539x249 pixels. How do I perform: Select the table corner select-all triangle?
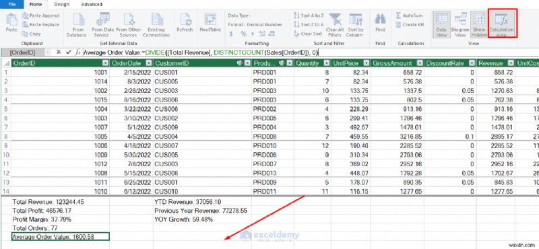pos(5,63)
